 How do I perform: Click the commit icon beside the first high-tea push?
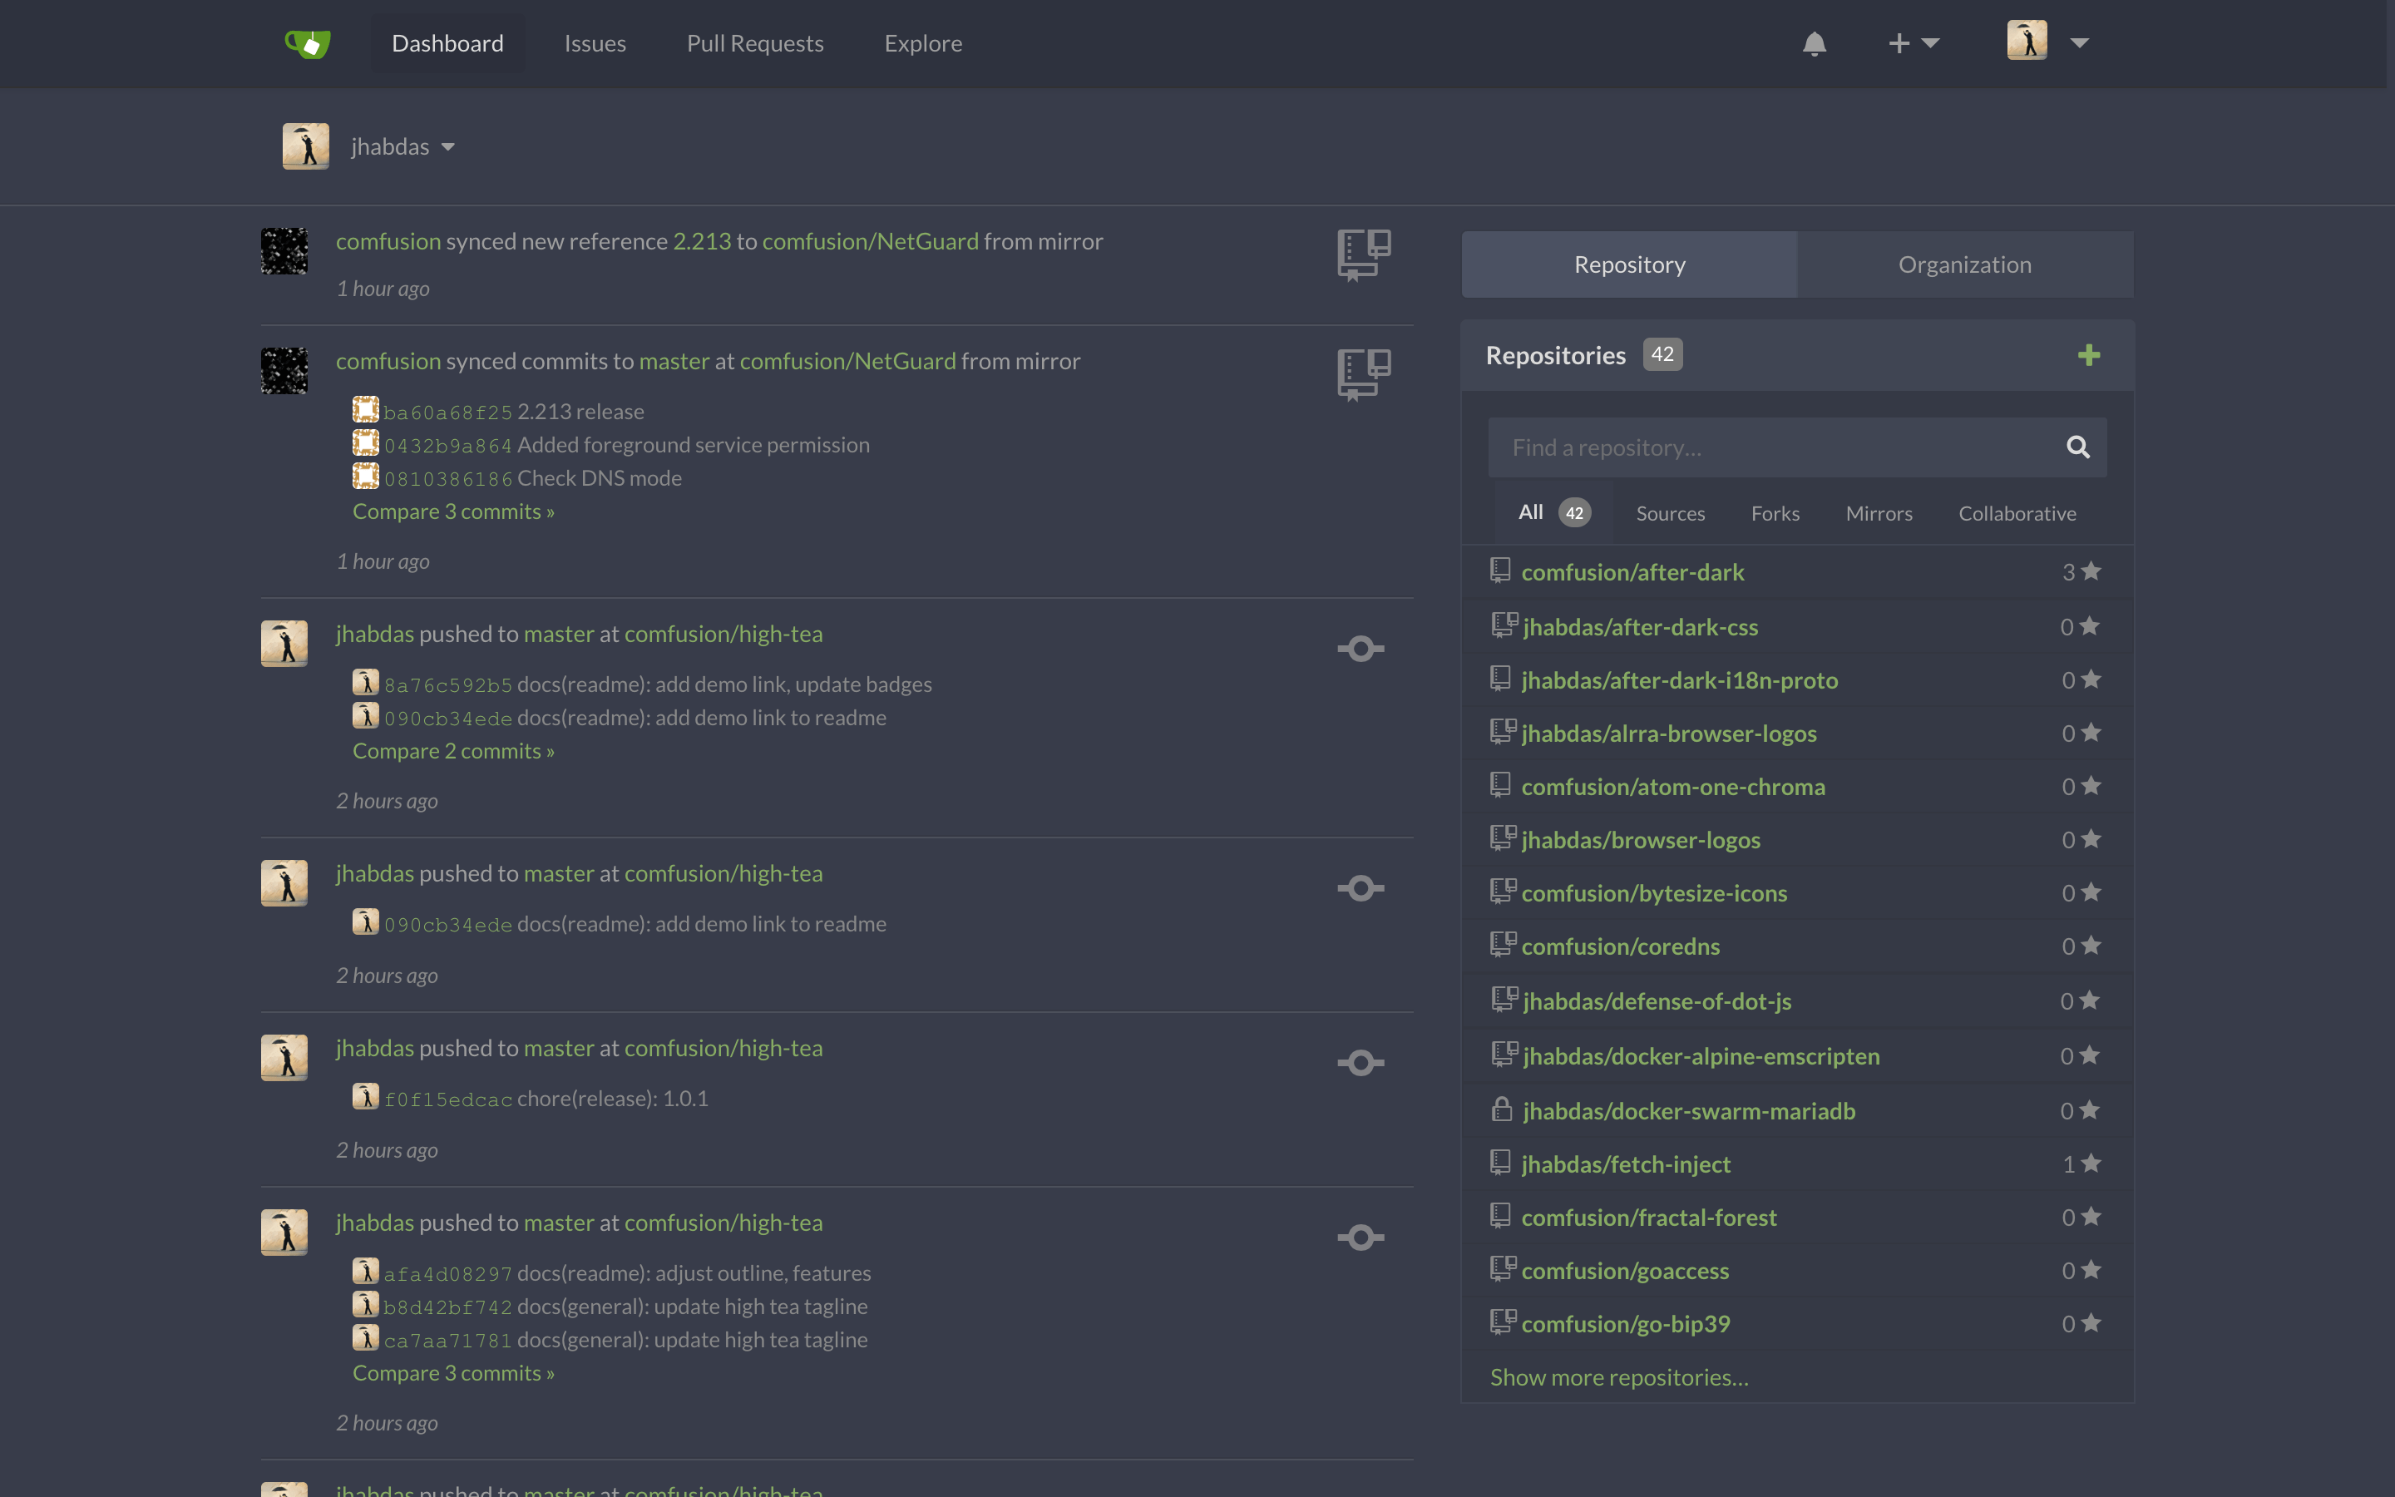pyautogui.click(x=1360, y=649)
